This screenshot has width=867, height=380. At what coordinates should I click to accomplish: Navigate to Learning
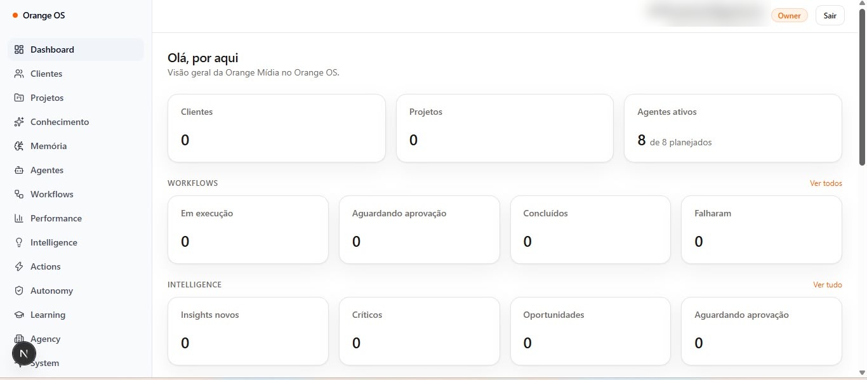coord(76,315)
